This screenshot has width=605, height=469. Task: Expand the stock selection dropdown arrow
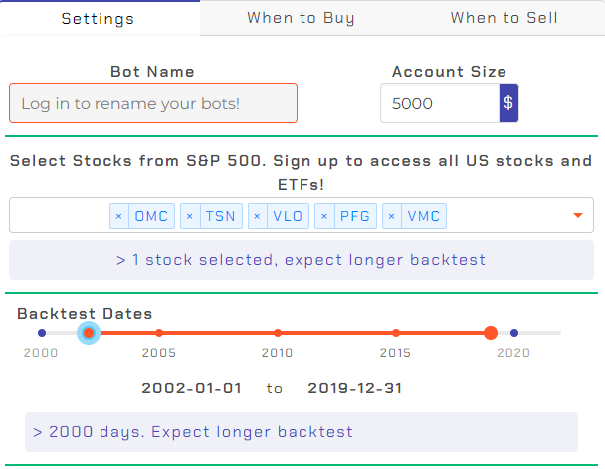coord(577,215)
